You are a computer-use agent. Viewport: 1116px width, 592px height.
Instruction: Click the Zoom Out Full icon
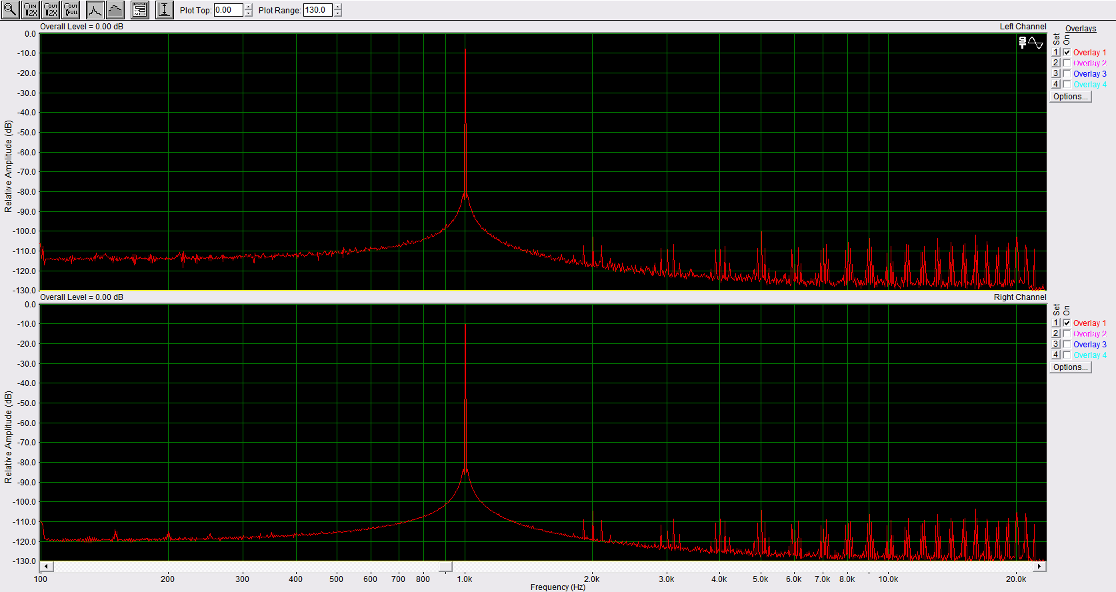[x=71, y=10]
